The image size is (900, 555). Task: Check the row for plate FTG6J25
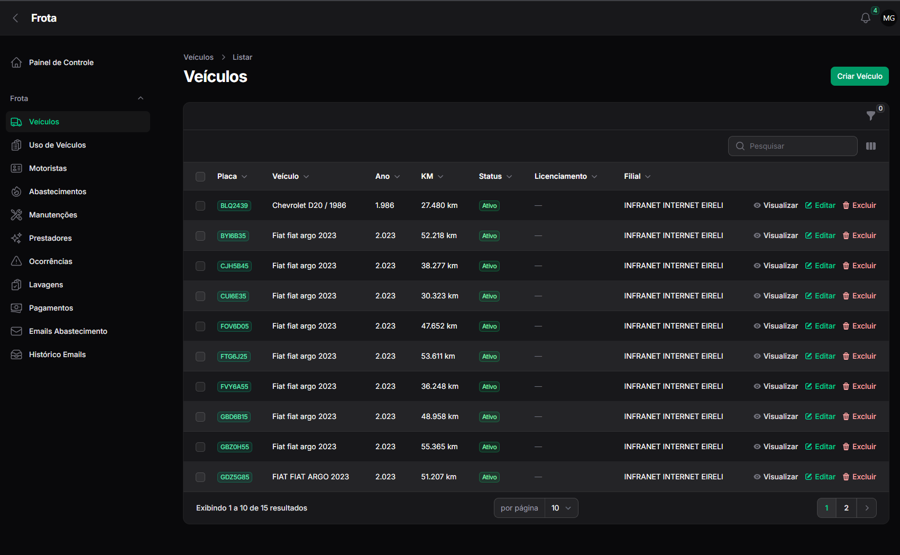(200, 357)
